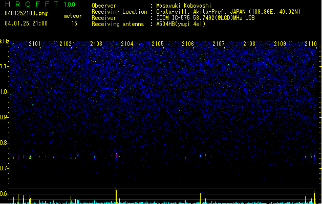Click the 2109 time axis marker

point(280,44)
